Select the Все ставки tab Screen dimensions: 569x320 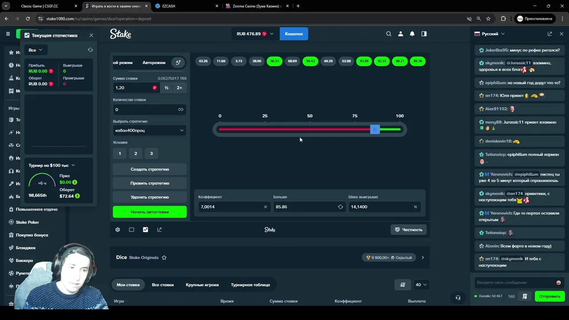tap(163, 285)
